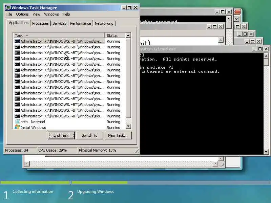Click the sort arrow in Task column header
The height and width of the screenshot is (203, 271).
point(27,36)
